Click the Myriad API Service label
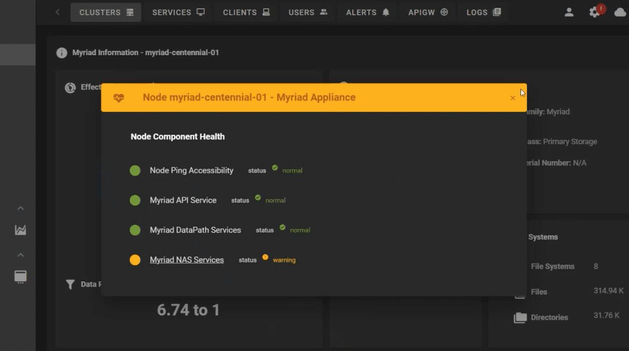Screen dimensions: 629x351 tap(183, 200)
